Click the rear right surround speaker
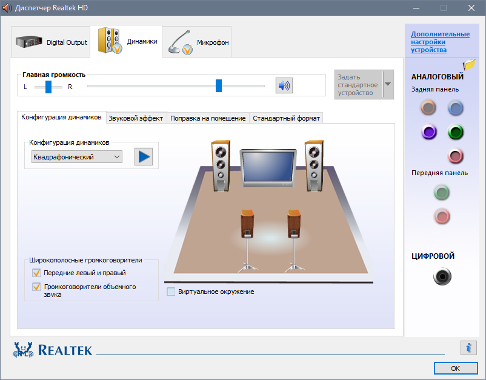Viewport: 486px width, 380px height. pyautogui.click(x=294, y=241)
